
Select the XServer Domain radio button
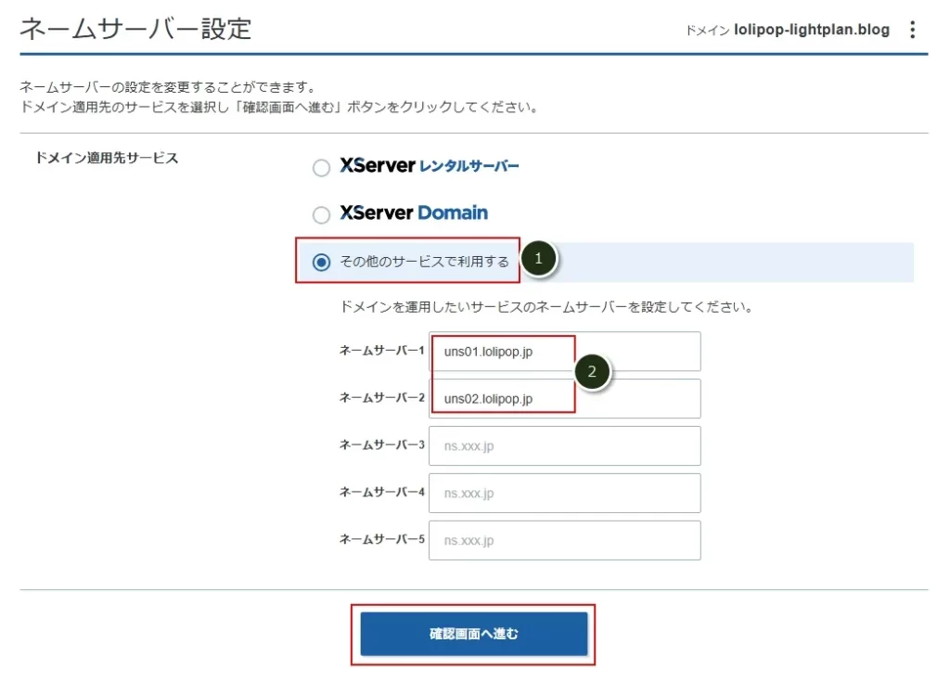point(321,213)
